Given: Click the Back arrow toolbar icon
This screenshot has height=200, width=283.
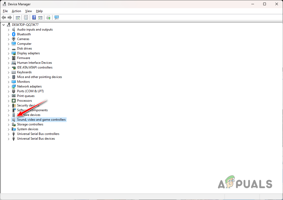Looking at the screenshot, I should click(4, 17).
